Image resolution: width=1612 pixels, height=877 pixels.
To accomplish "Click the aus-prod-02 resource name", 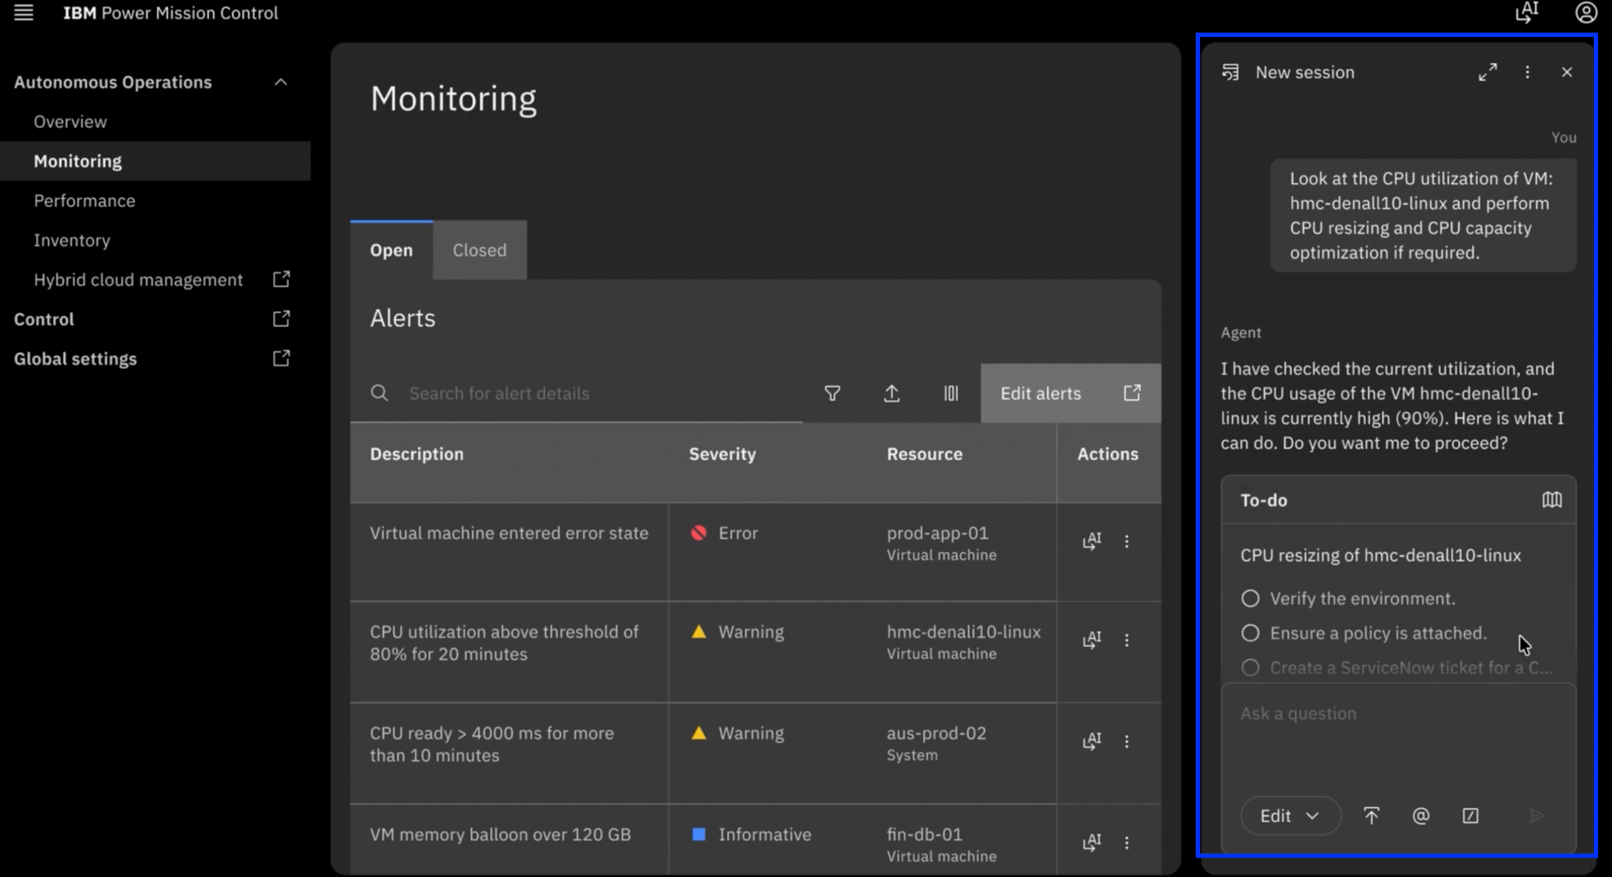I will pyautogui.click(x=936, y=733).
